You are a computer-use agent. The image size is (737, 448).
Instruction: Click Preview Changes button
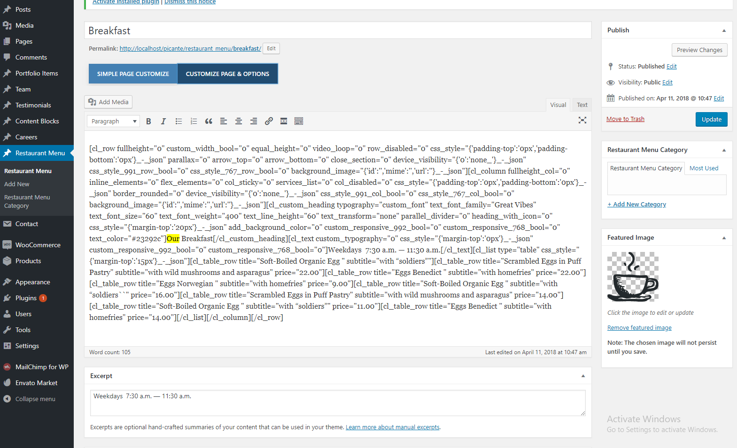tap(699, 50)
